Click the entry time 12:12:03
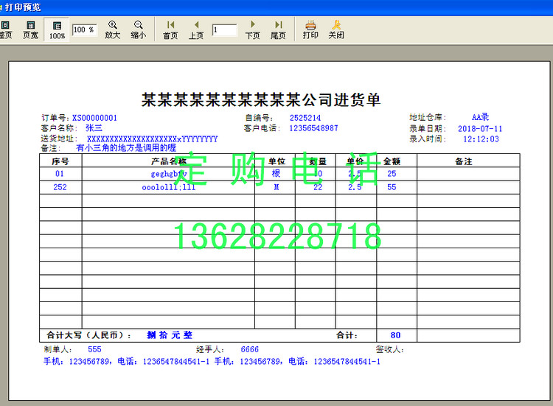Image resolution: width=553 pixels, height=406 pixels. [481, 139]
